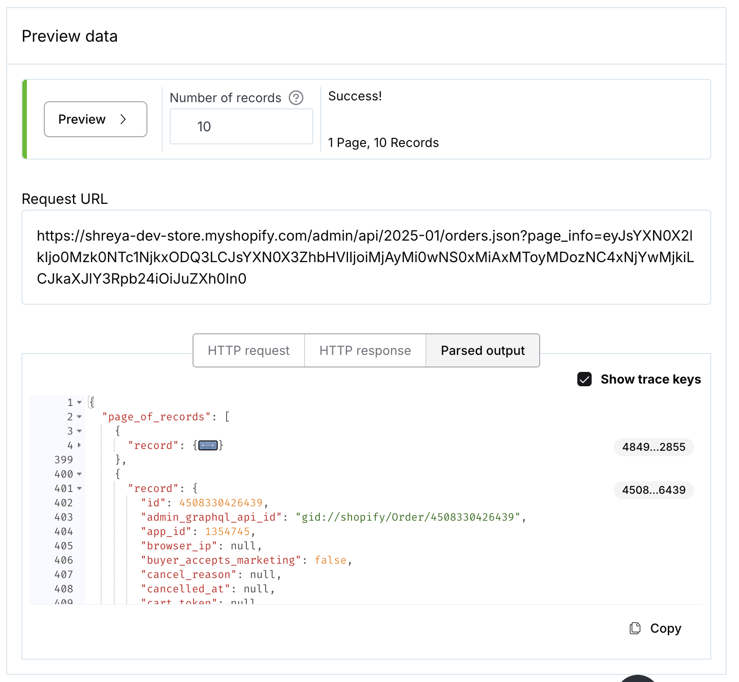Viewport: 739px width, 682px height.
Task: Click inside the Request URL text box
Action: click(x=366, y=257)
